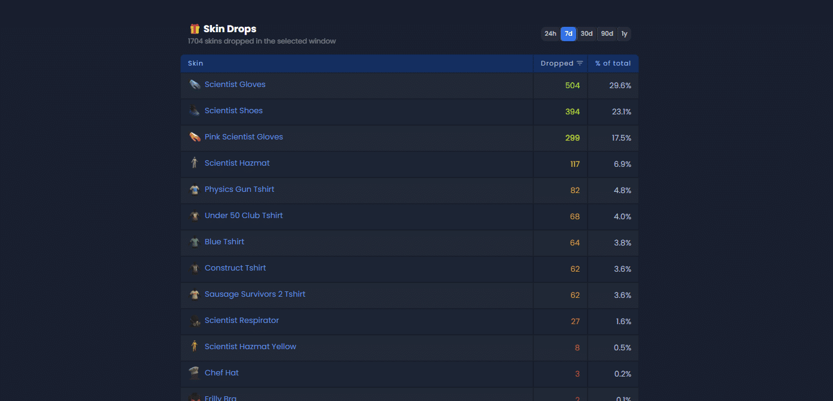This screenshot has height=401, width=833.
Task: Click the Scientist Hazmat Yellow icon
Action: (x=195, y=347)
